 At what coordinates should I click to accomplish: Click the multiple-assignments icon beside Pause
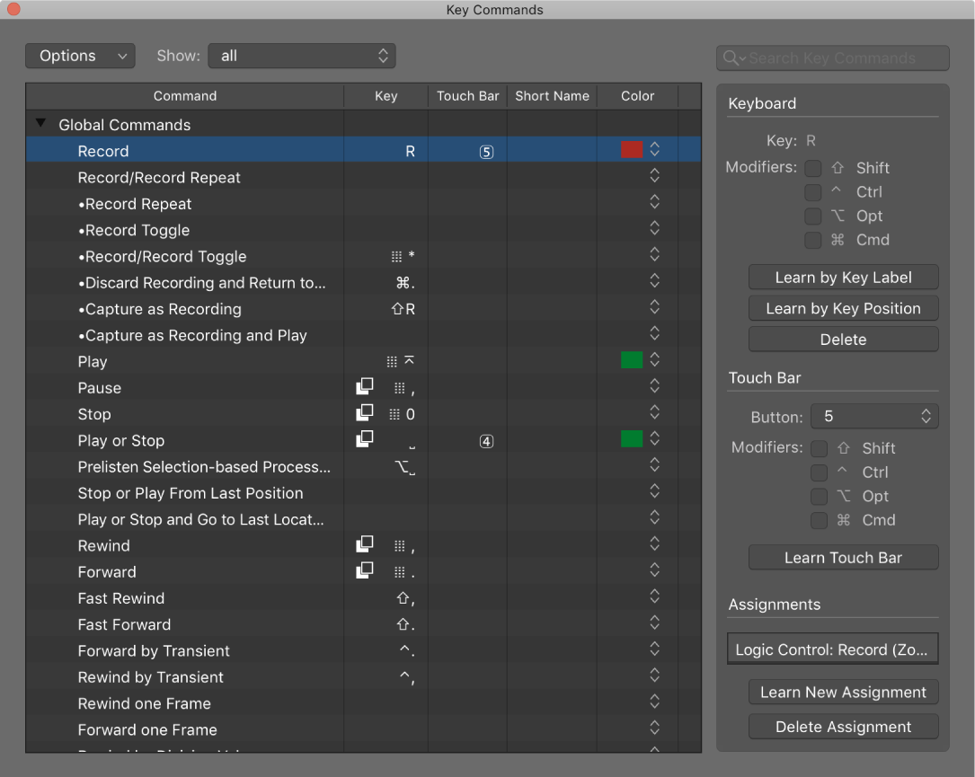[x=364, y=386]
